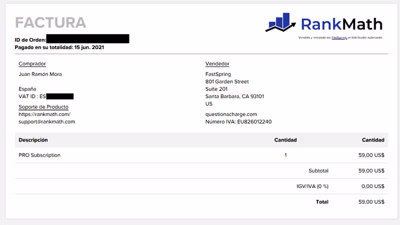The height and width of the screenshot is (225, 400).
Task: Click the middle Cantidad column header
Action: tap(285, 140)
